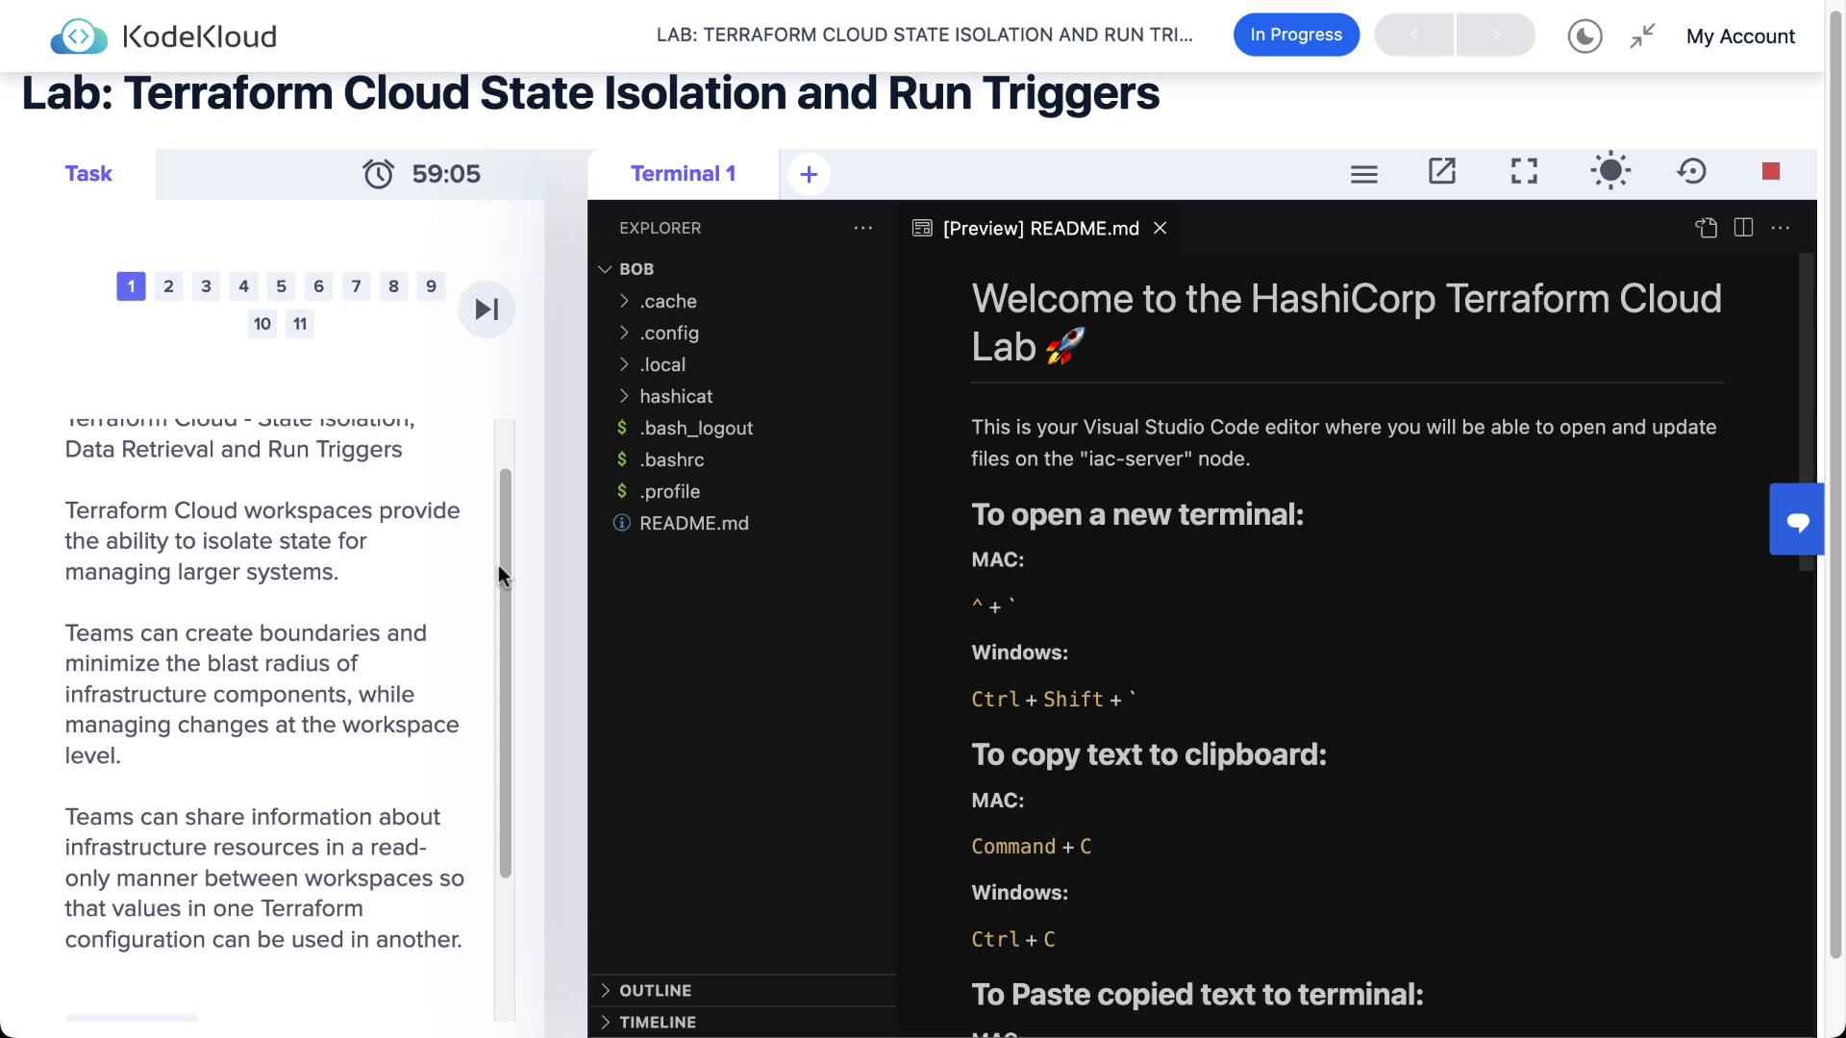Click the task panel vertical scrollbar
The image size is (1846, 1038).
point(505,673)
